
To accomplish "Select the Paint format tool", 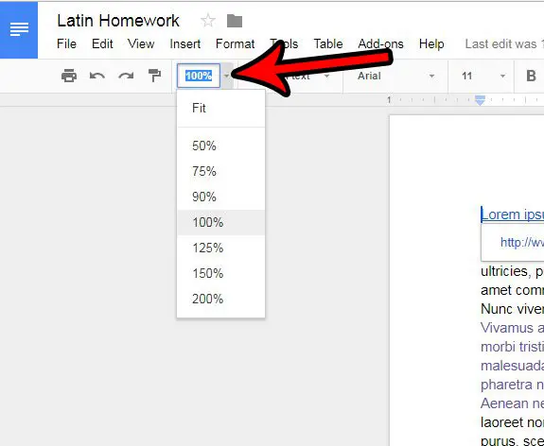I will click(154, 76).
